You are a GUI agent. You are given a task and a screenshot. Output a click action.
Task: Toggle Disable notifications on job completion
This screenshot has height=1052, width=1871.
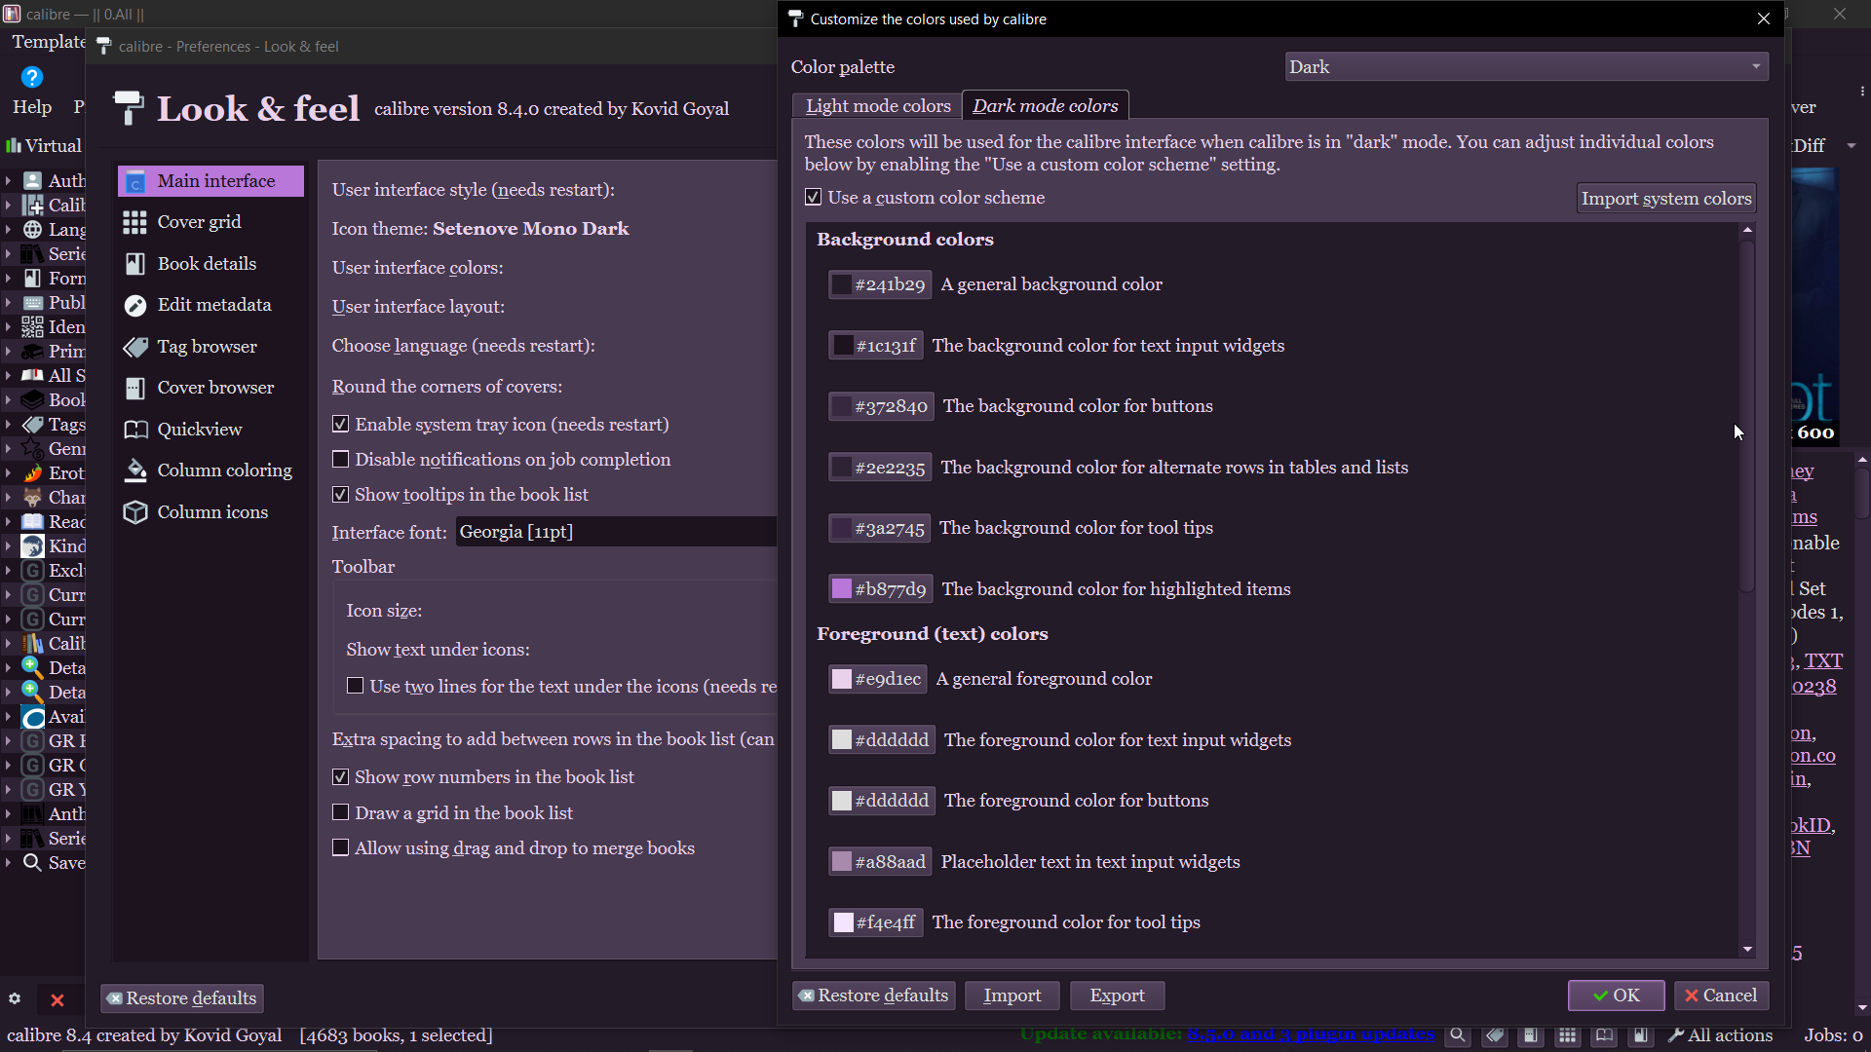[x=341, y=459]
